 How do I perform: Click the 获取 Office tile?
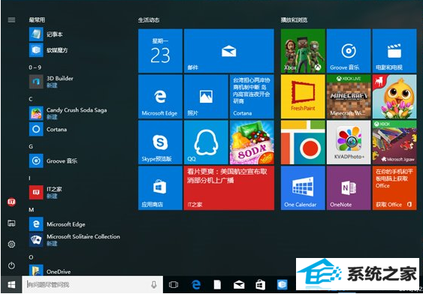coord(394,188)
